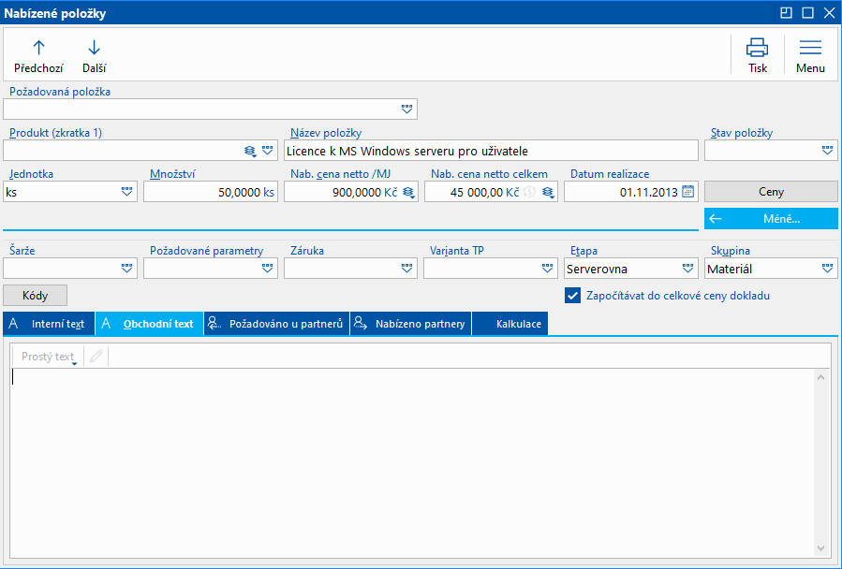This screenshot has height=569, width=842.
Task: Switch to Nabízeno partnery tab
Action: tap(411, 324)
